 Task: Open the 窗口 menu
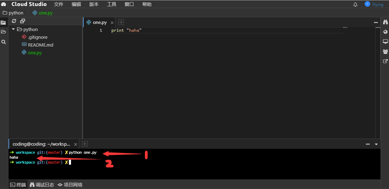(129, 4)
